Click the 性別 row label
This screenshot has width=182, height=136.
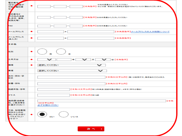click(11, 52)
